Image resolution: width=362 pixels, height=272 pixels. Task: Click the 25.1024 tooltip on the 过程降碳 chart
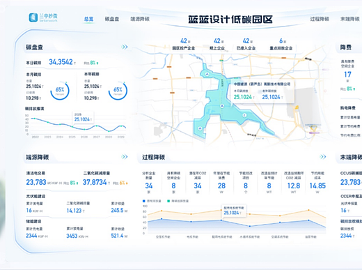click(234, 211)
